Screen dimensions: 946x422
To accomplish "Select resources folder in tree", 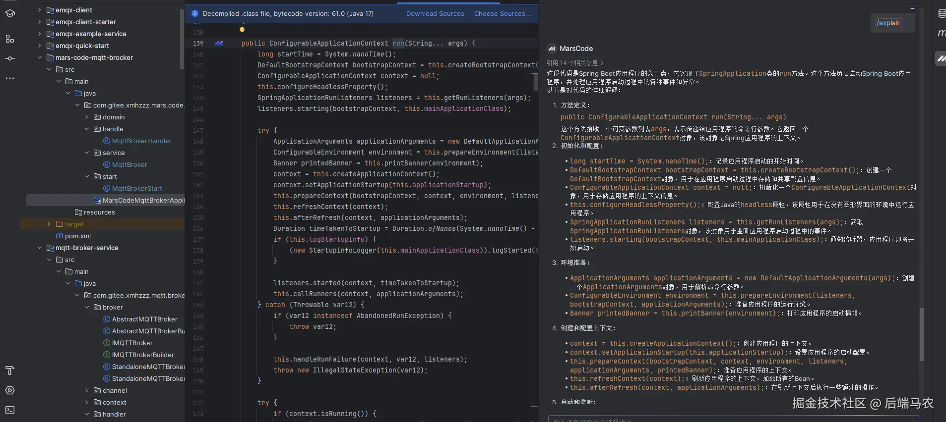I will point(95,212).
